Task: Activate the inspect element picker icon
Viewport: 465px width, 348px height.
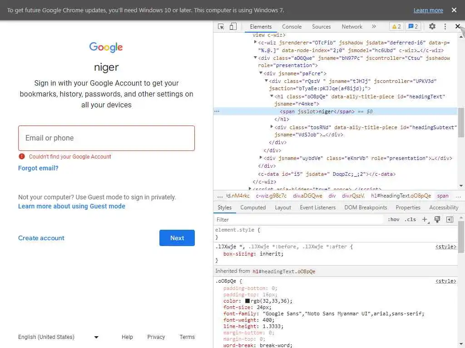Action: coord(221,27)
